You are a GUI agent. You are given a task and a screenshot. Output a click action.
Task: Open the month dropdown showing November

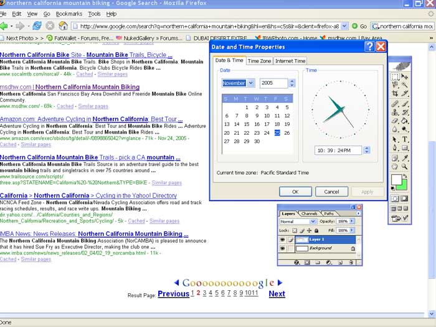(251, 83)
